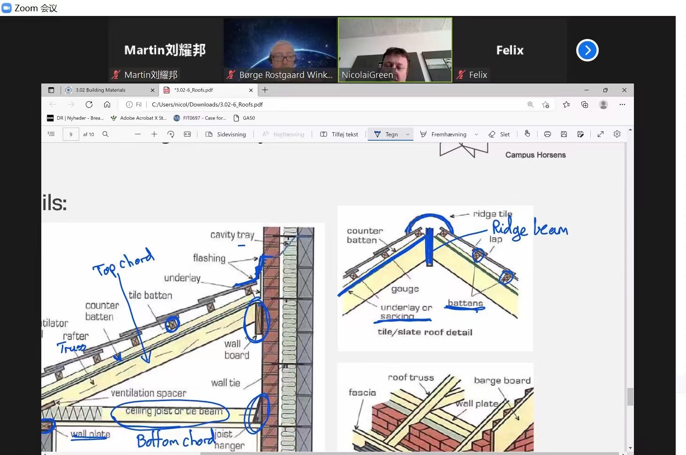The width and height of the screenshot is (686, 455).
Task: Click the page number field showing 9
Action: click(x=71, y=134)
